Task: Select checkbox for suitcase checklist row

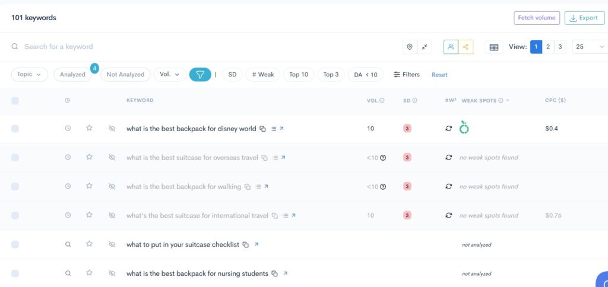Action: tap(15, 244)
